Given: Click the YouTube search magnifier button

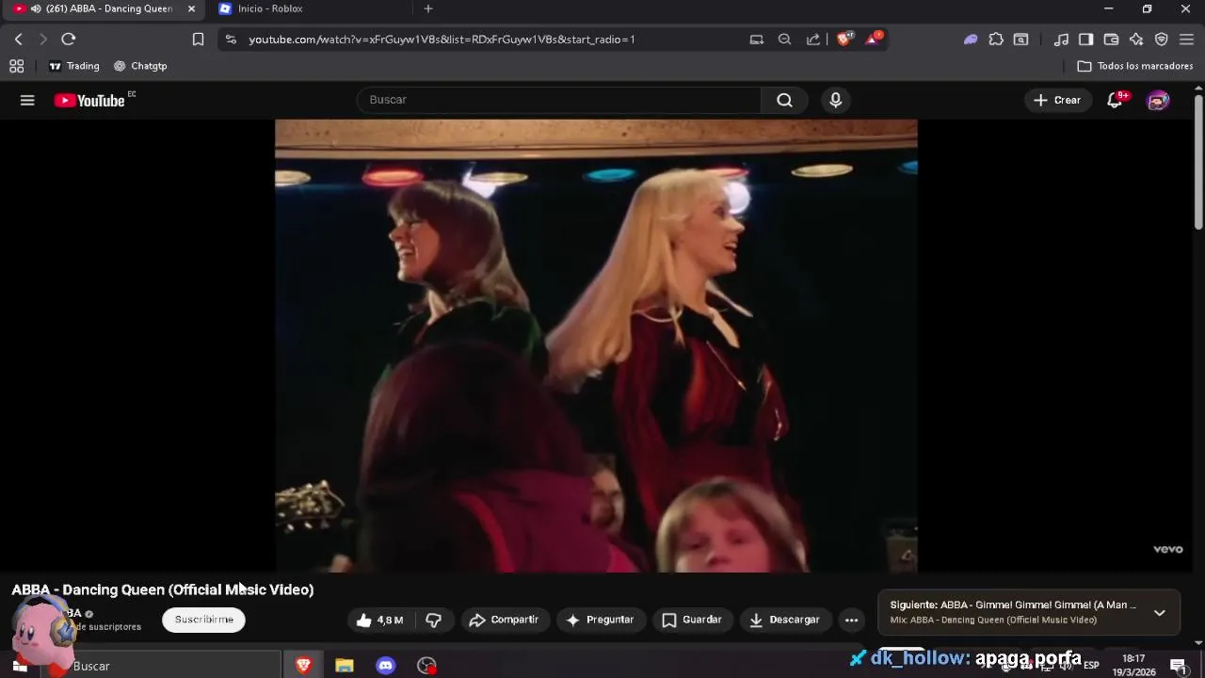Looking at the screenshot, I should click(x=784, y=100).
